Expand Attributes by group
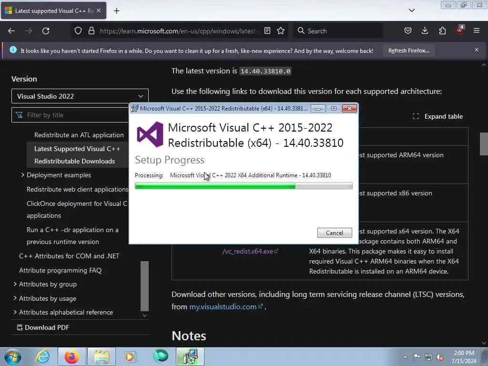 15,284
